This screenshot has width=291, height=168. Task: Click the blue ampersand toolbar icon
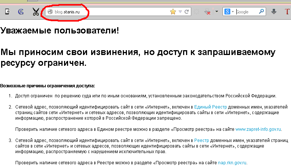[x=21, y=12]
